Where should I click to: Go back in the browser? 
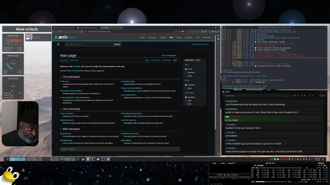pos(54,32)
